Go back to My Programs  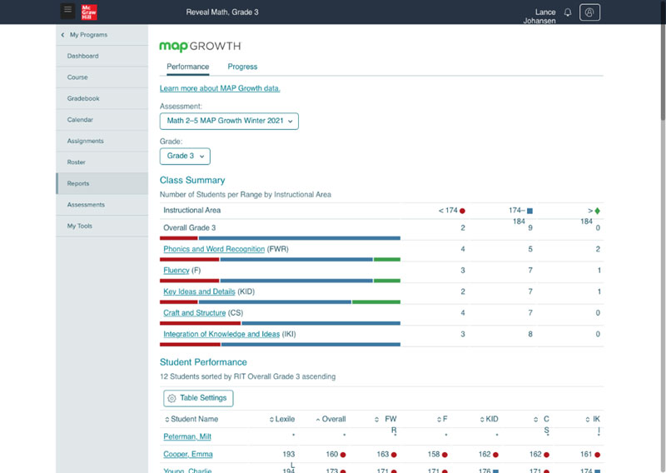tap(88, 35)
